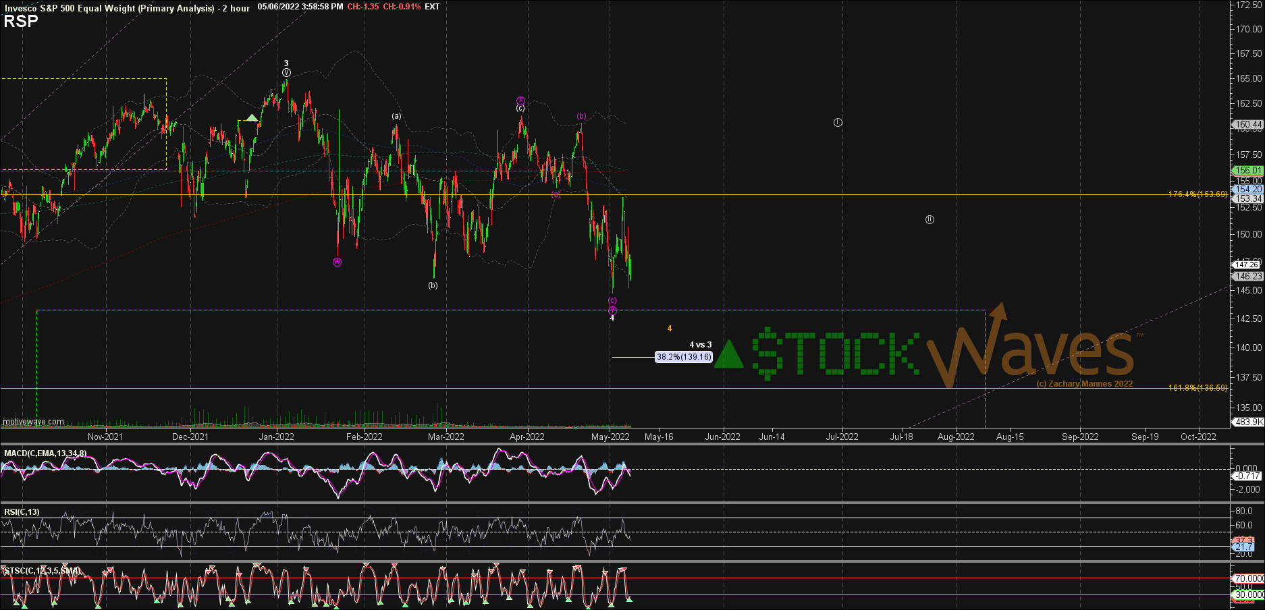Click the orange wave 4 label

[670, 329]
